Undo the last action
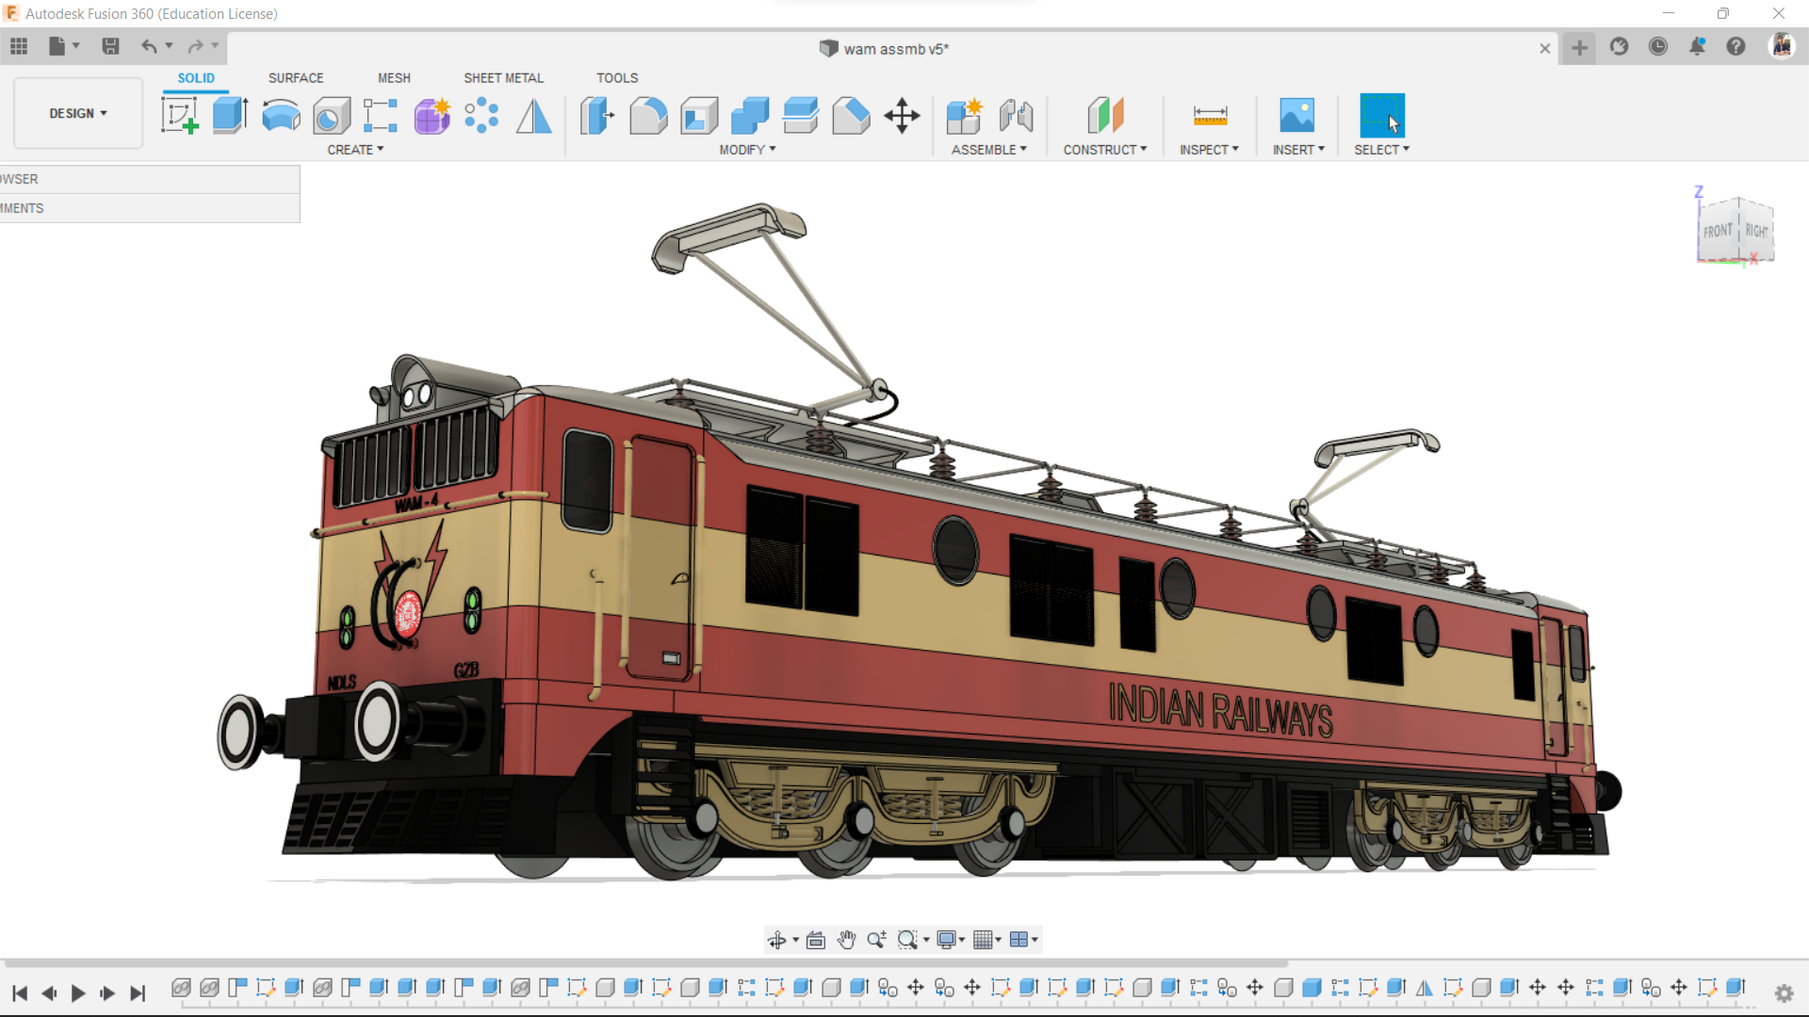The height and width of the screenshot is (1017, 1809). click(149, 46)
